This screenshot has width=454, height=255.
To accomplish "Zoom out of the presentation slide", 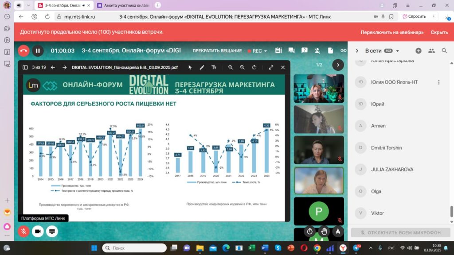I will click(231, 67).
